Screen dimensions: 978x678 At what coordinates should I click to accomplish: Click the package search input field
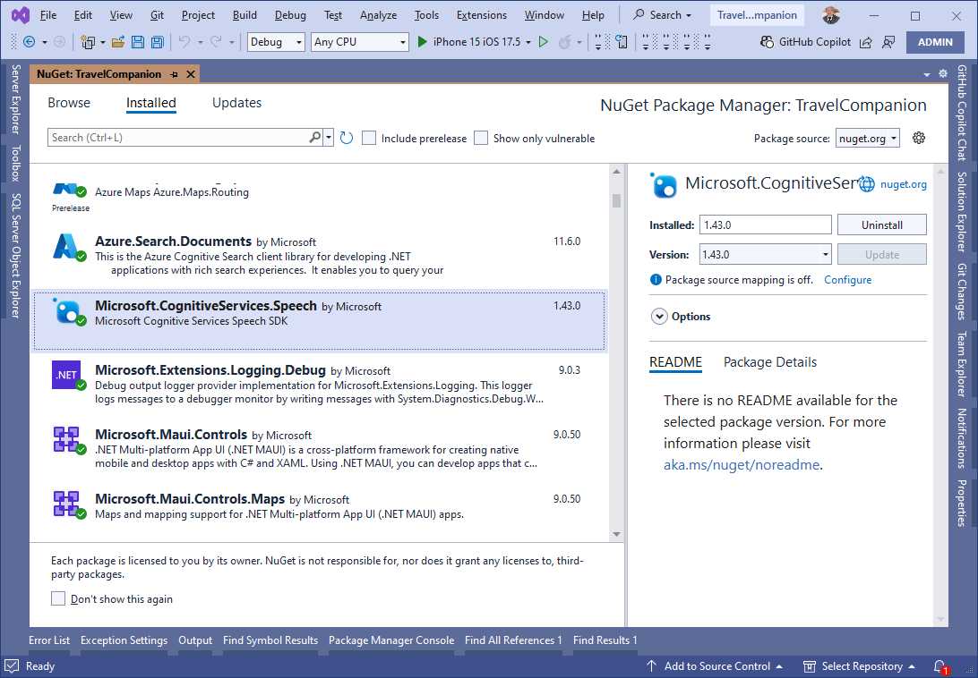tap(177, 137)
